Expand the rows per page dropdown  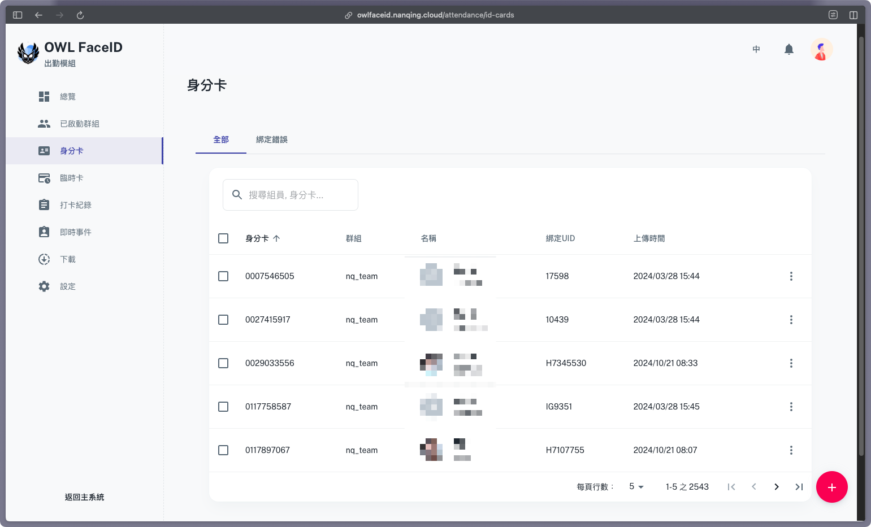[636, 487]
